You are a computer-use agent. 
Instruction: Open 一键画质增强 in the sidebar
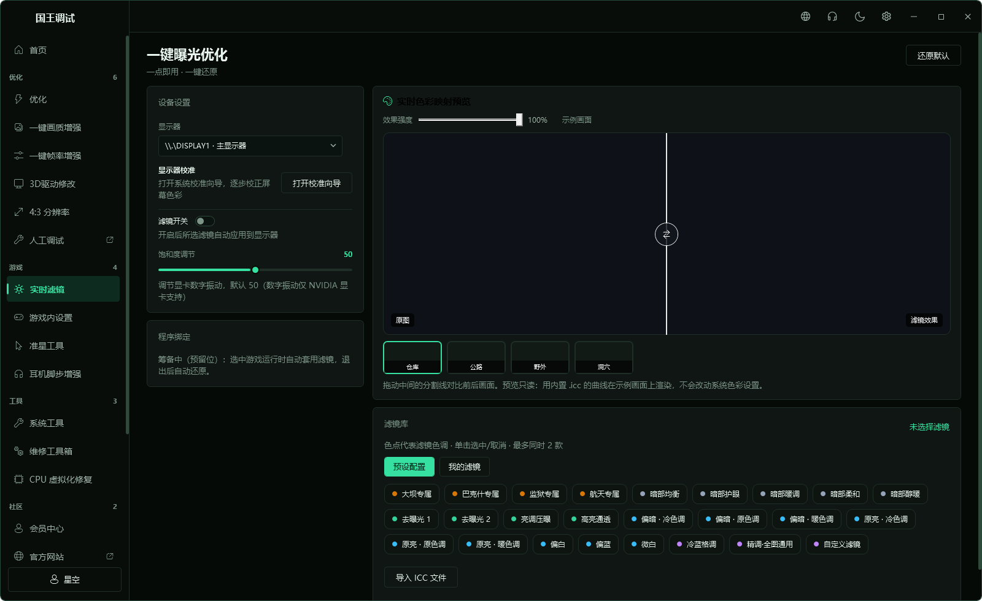click(x=63, y=128)
